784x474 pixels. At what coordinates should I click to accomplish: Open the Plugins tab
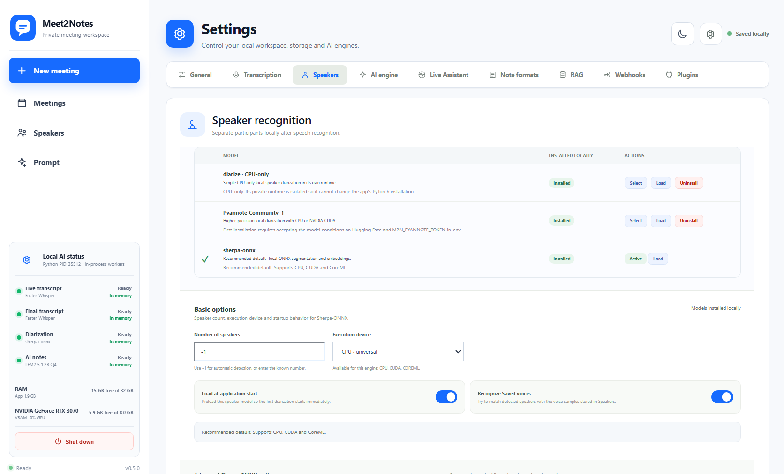click(682, 75)
